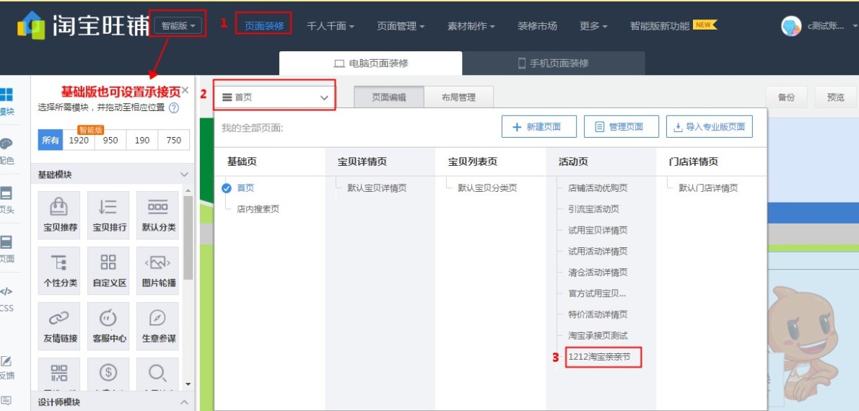Click the help question mark icon

coord(174,108)
